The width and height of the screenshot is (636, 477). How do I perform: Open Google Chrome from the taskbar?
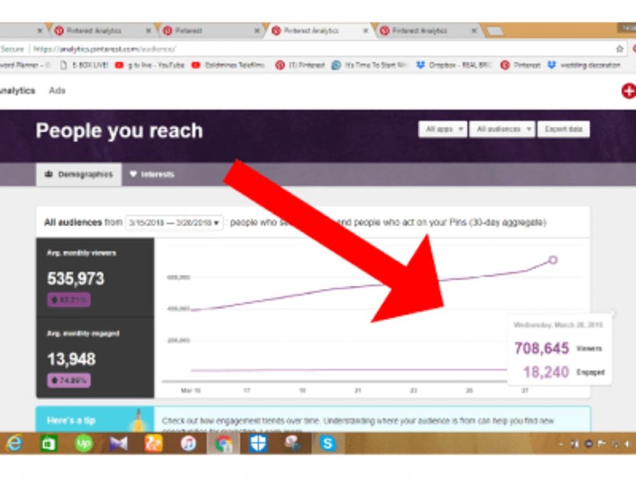point(223,443)
